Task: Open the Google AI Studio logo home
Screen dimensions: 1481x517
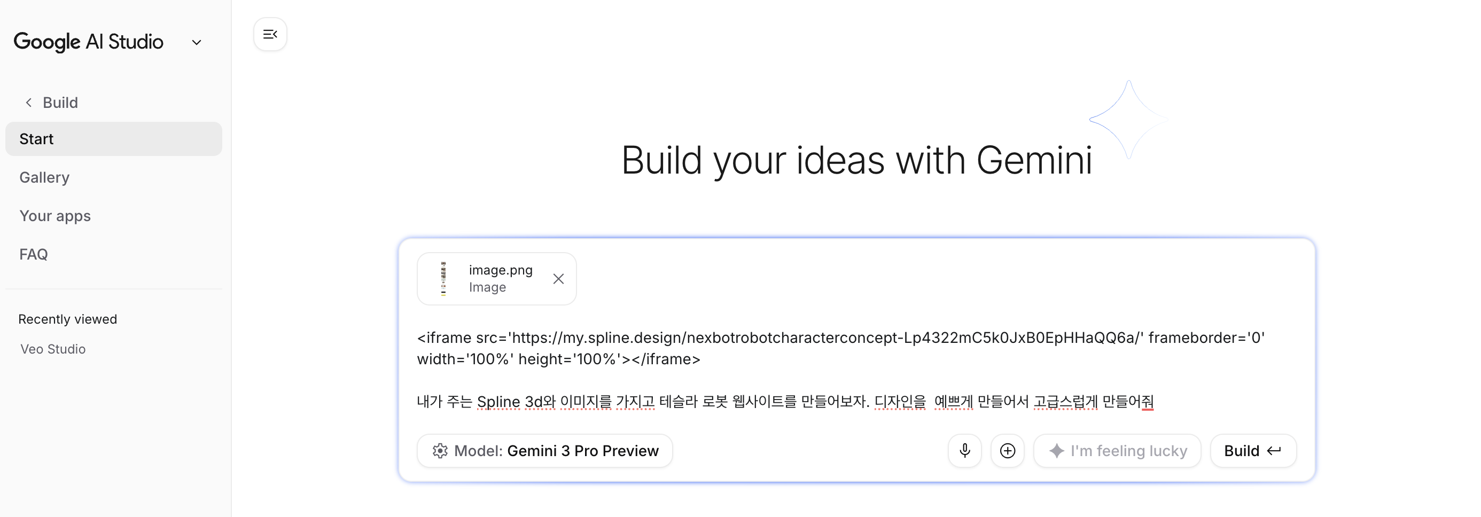Action: tap(89, 42)
